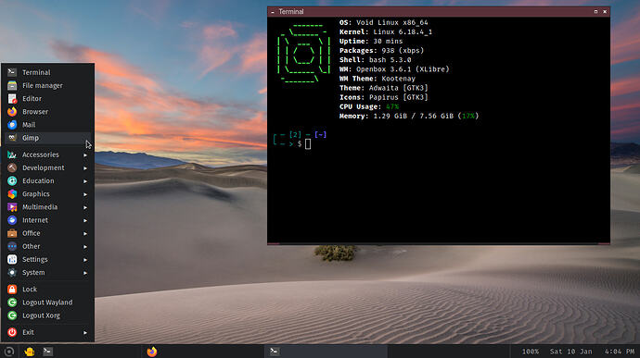Open the Settings submenu
640x358 pixels.
[x=47, y=259]
